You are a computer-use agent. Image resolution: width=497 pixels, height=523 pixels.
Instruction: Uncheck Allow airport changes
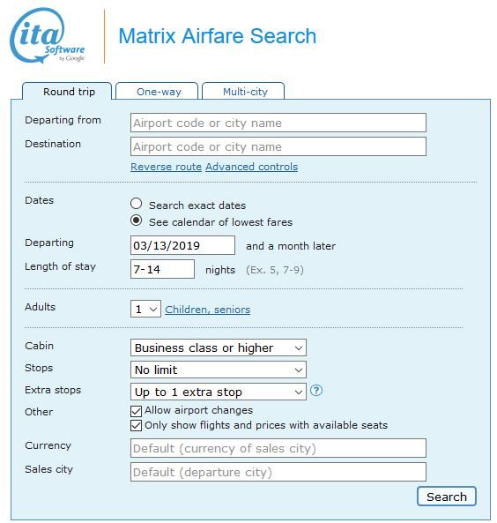coord(136,411)
